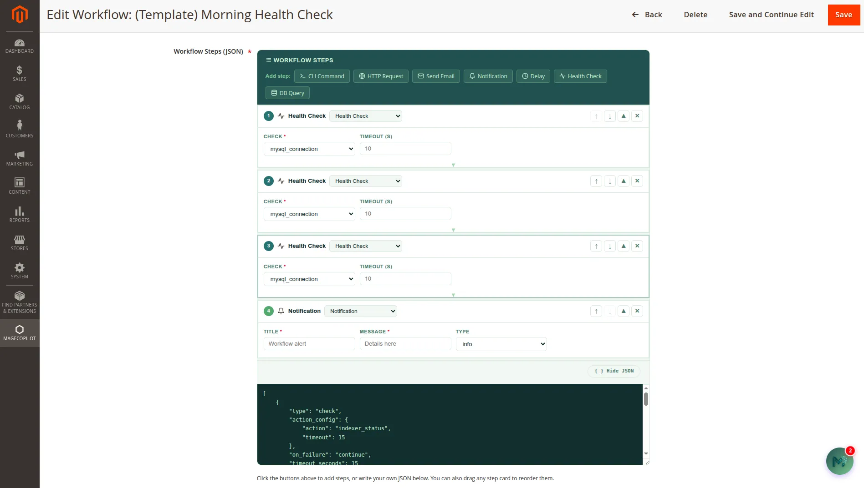Open step 1 CHECK mysql_connection dropdown

click(309, 149)
